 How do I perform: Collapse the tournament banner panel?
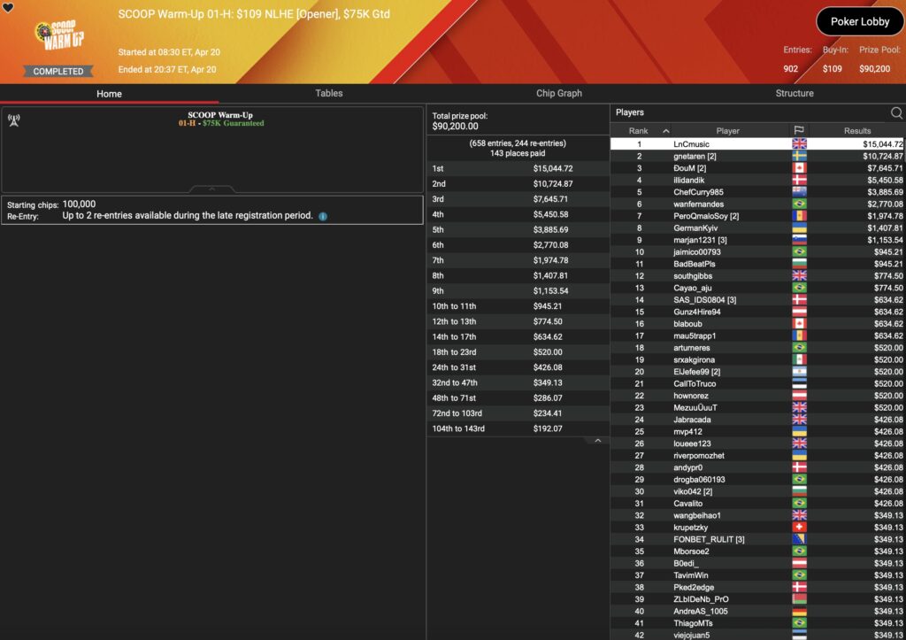coord(211,189)
